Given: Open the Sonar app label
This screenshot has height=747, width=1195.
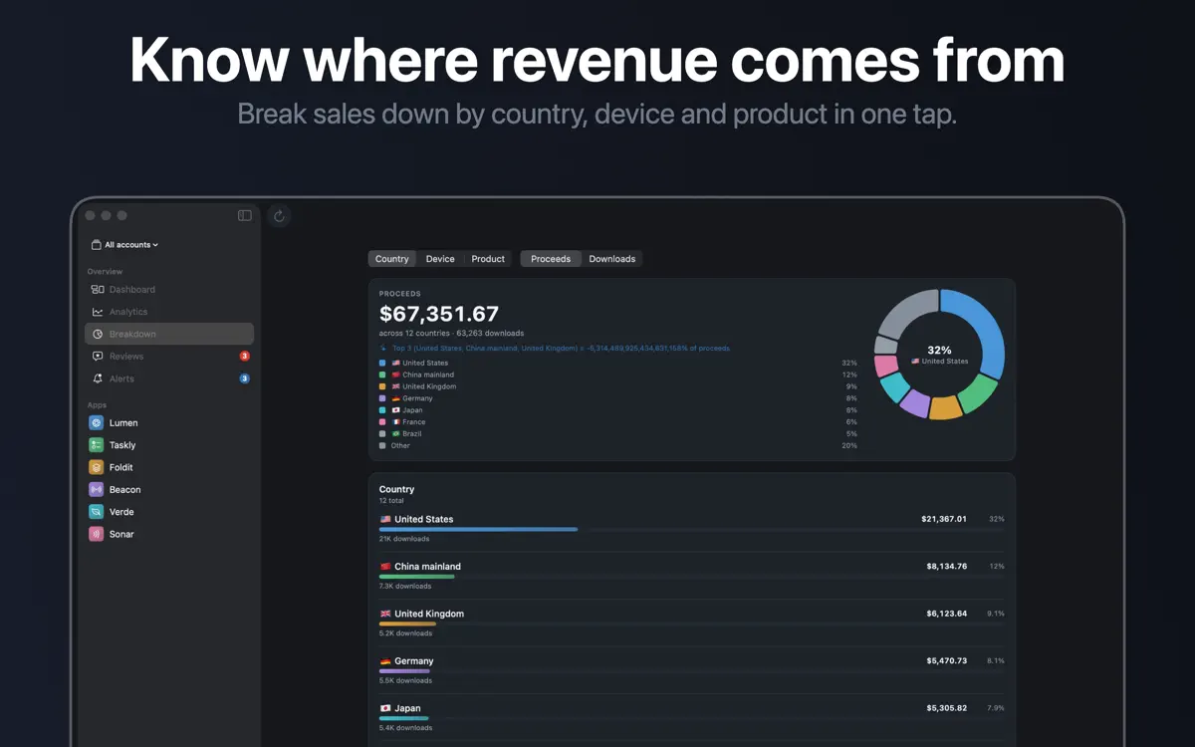Looking at the screenshot, I should (121, 534).
